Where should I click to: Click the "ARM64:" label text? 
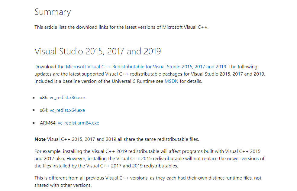point(48,123)
